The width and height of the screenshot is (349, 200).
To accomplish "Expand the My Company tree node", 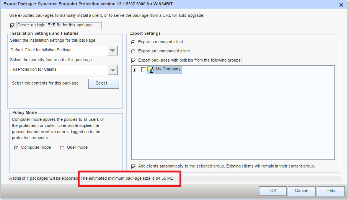I will click(134, 70).
